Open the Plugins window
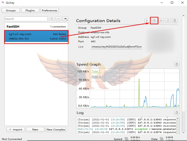The image size is (187, 141). pyautogui.click(x=30, y=10)
